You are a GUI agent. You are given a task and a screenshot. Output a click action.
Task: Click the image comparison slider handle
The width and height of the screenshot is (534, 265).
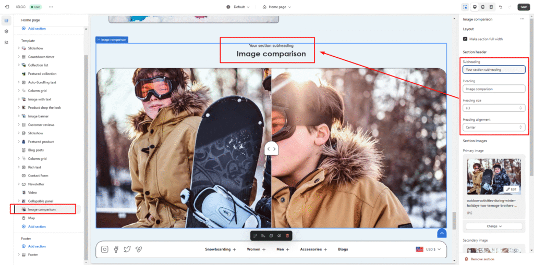pos(271,149)
